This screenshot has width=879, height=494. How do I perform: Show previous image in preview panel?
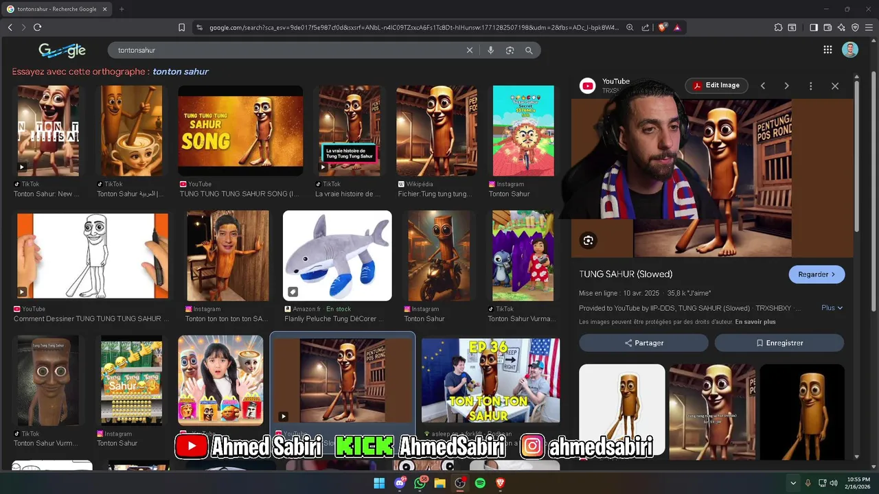point(762,86)
